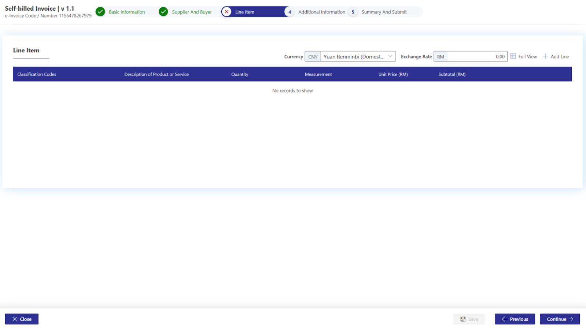Click the Classification Codes column header
Screen dimensions: 586x331
click(37, 74)
